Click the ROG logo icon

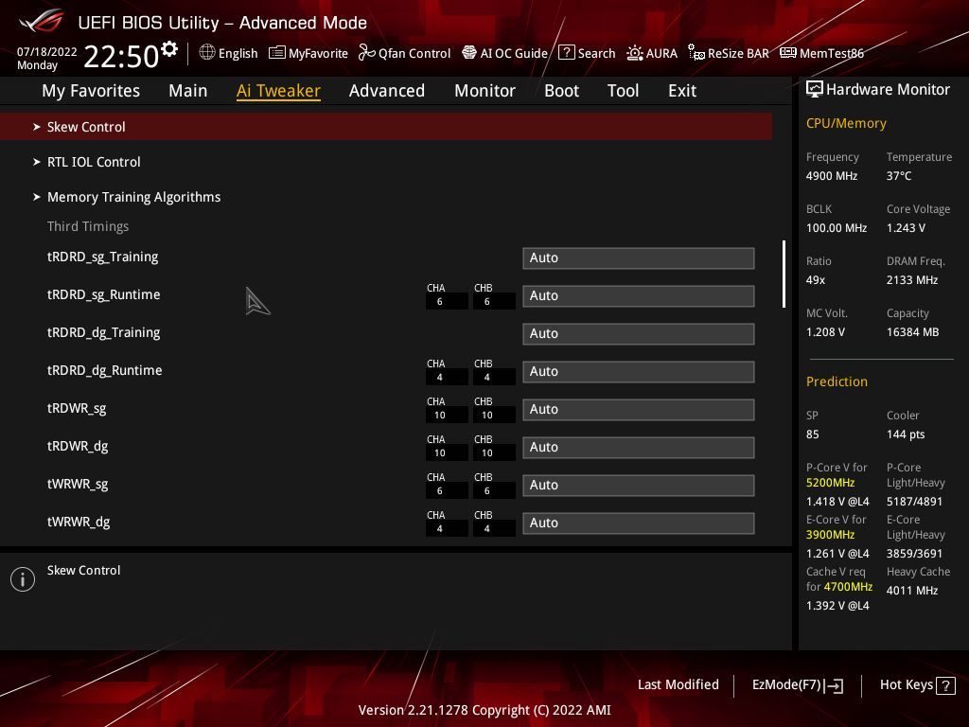[x=42, y=22]
